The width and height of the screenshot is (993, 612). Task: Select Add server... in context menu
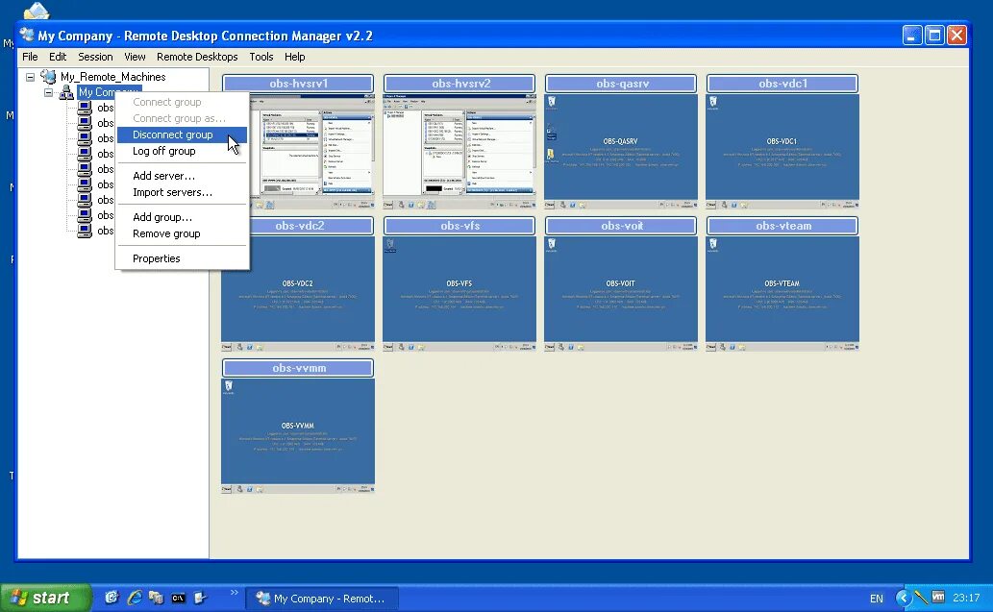182,176
